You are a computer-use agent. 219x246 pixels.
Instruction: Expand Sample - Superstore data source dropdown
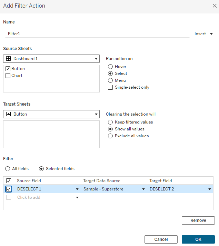pyautogui.click(x=143, y=189)
